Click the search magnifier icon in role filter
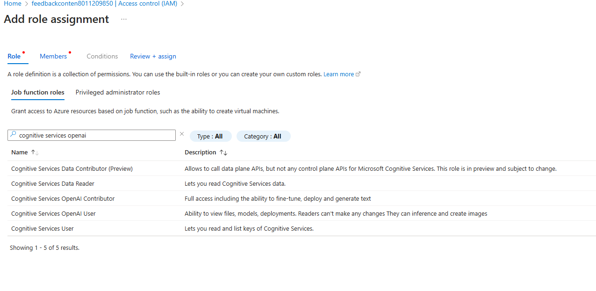596x291 pixels. click(13, 135)
